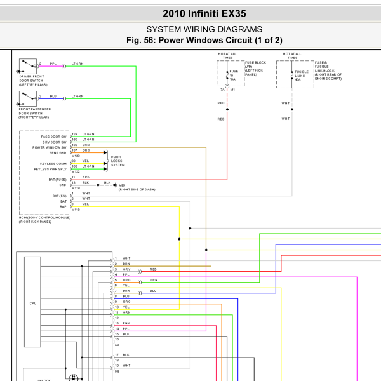Select connector label 'M119'

click(x=76, y=188)
